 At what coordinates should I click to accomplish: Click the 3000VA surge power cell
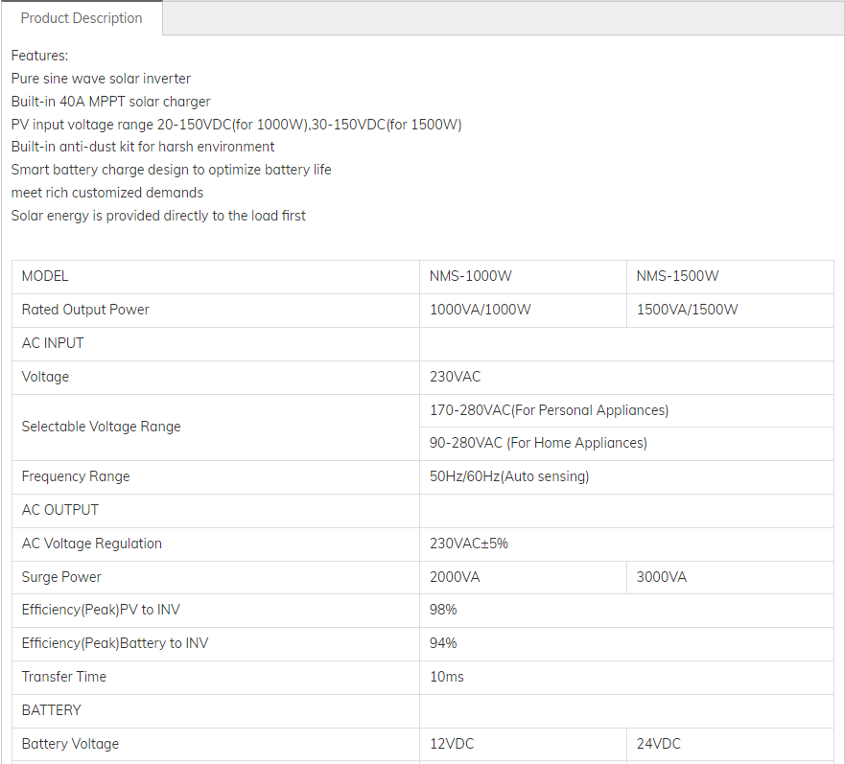pos(662,577)
